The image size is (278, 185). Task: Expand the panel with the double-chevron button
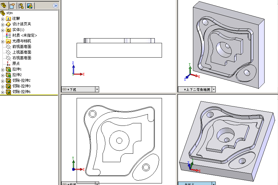pos(55,6)
